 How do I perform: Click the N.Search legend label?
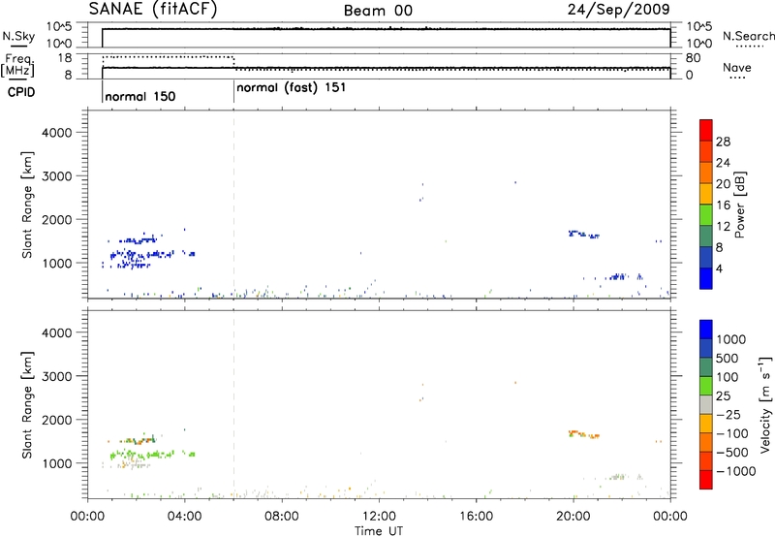point(749,36)
